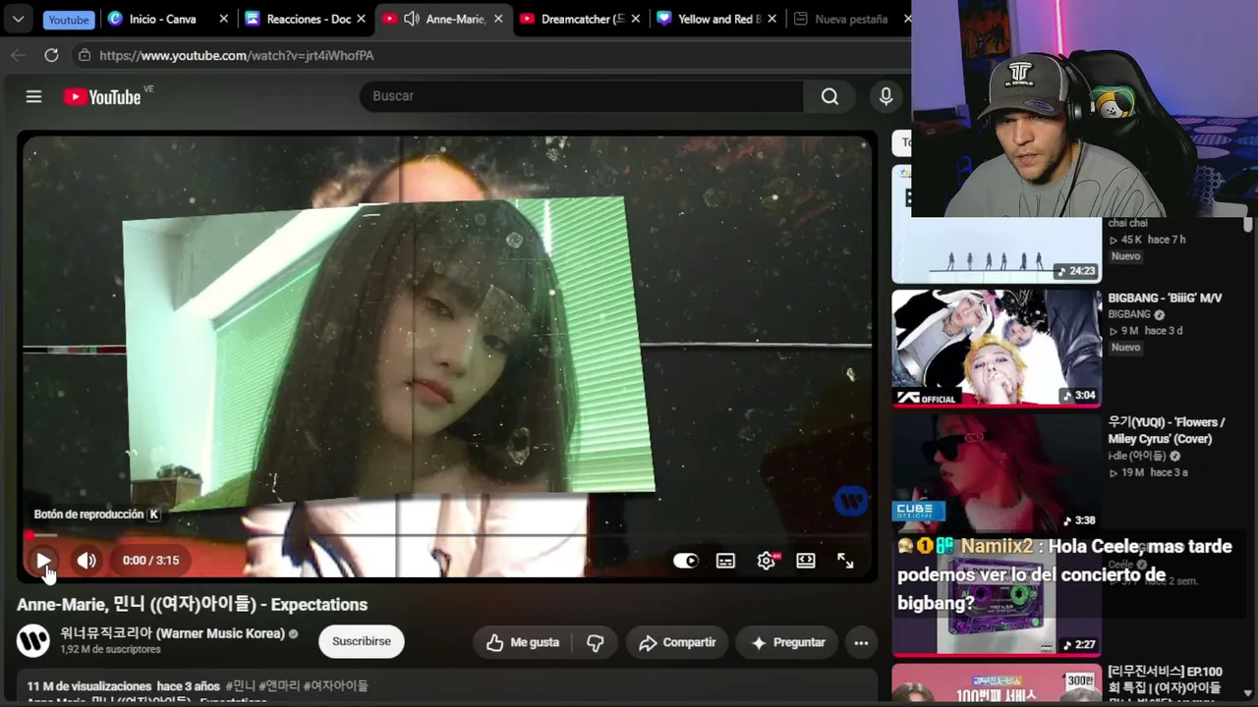This screenshot has height=707, width=1258.
Task: Open the BIGBANG - 'BiiiG' M/V title
Action: click(1166, 298)
